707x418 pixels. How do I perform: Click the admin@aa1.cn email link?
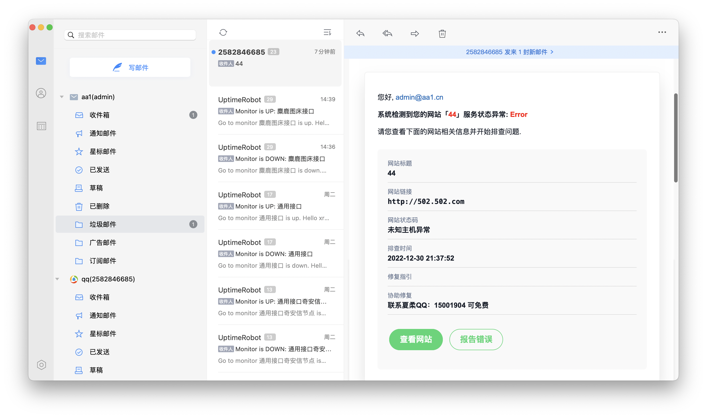[x=419, y=97]
